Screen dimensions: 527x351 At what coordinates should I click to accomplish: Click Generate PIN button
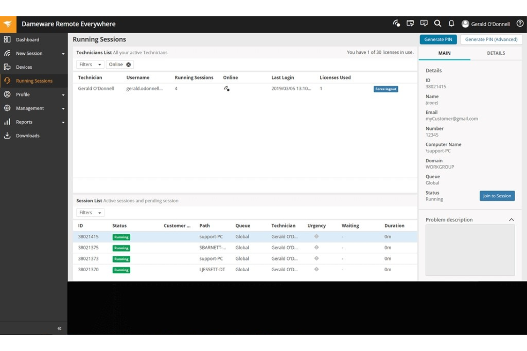438,39
